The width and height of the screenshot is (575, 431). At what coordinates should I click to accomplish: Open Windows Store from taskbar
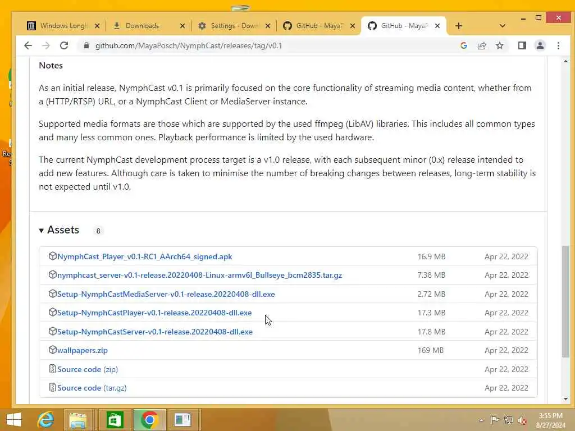[x=115, y=420]
